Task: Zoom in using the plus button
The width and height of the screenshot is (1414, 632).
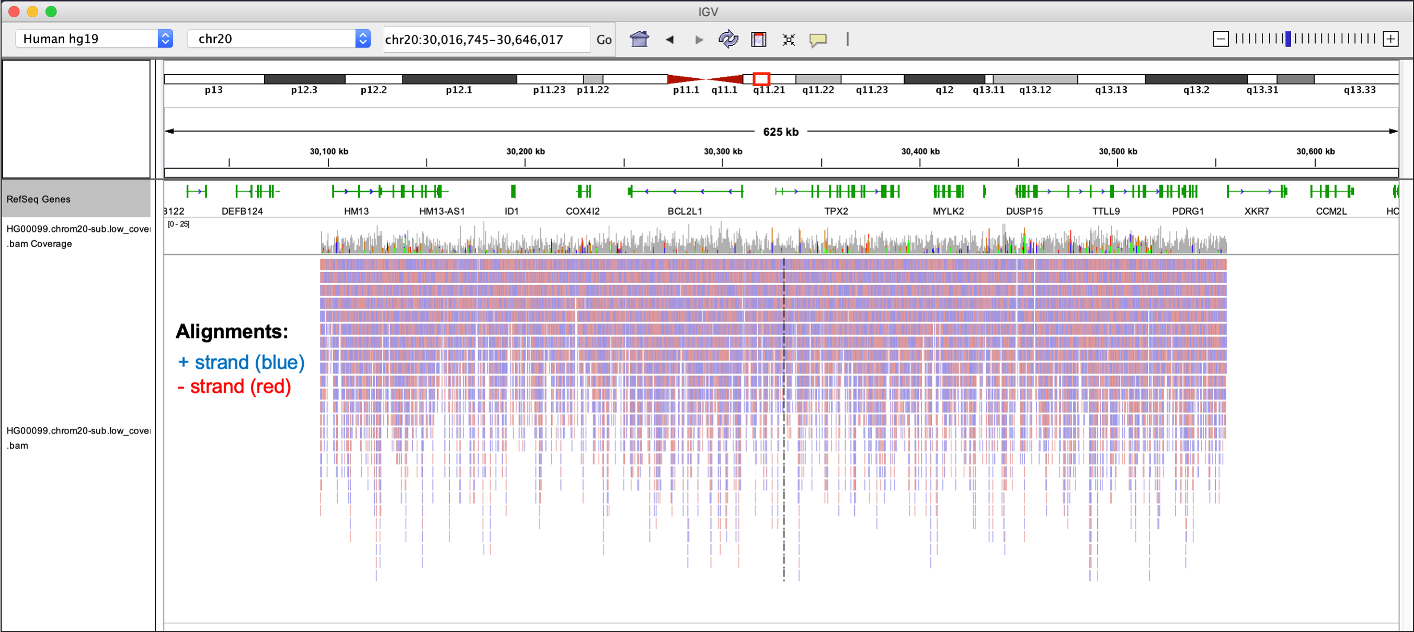Action: click(1390, 39)
